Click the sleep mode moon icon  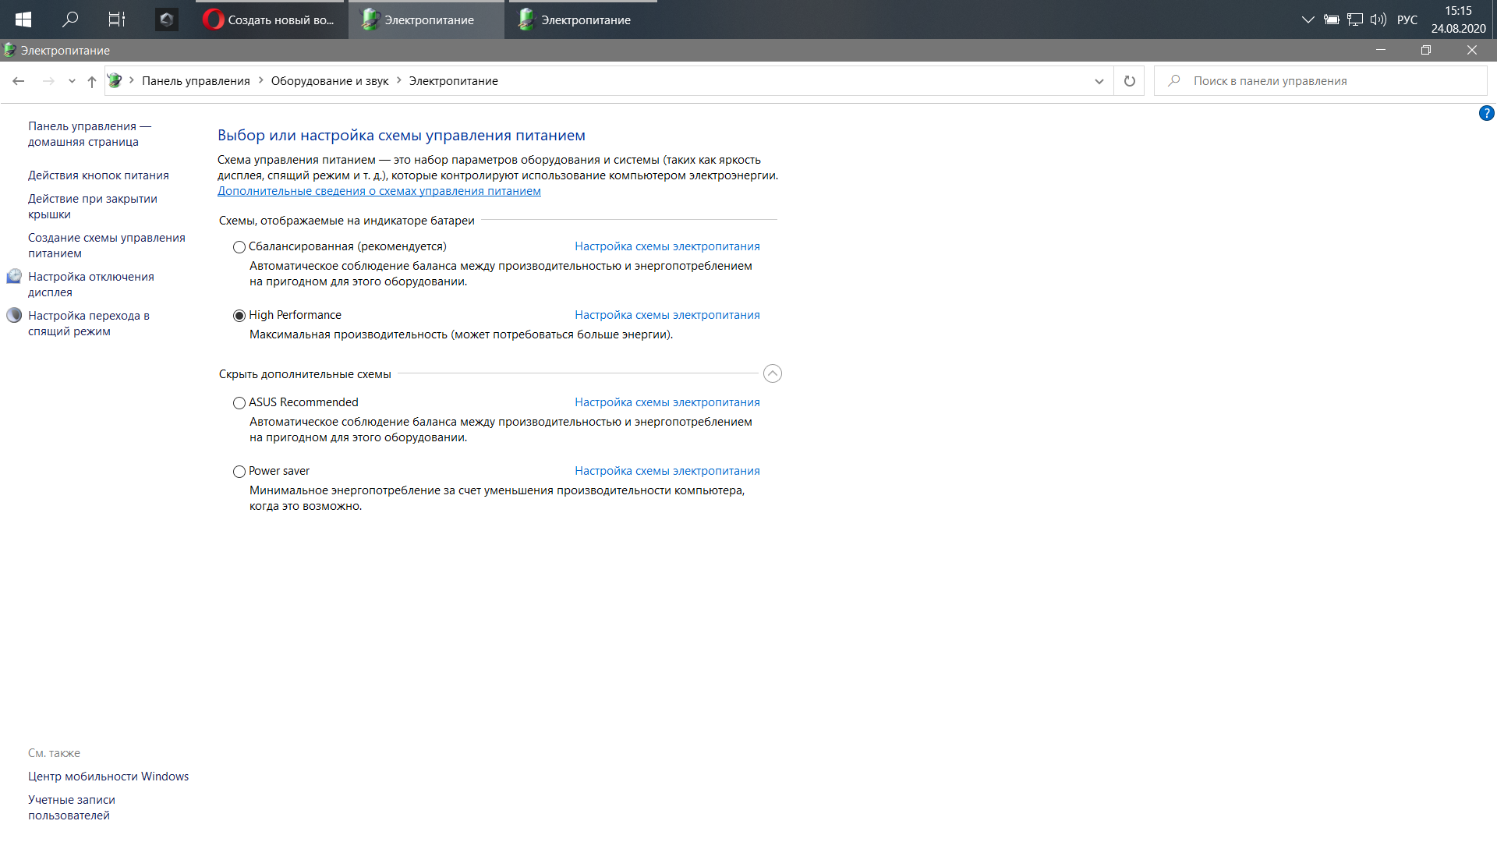tap(14, 315)
